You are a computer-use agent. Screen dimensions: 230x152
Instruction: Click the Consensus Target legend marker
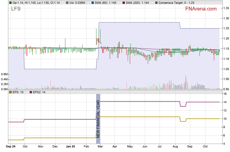pos(156,3)
